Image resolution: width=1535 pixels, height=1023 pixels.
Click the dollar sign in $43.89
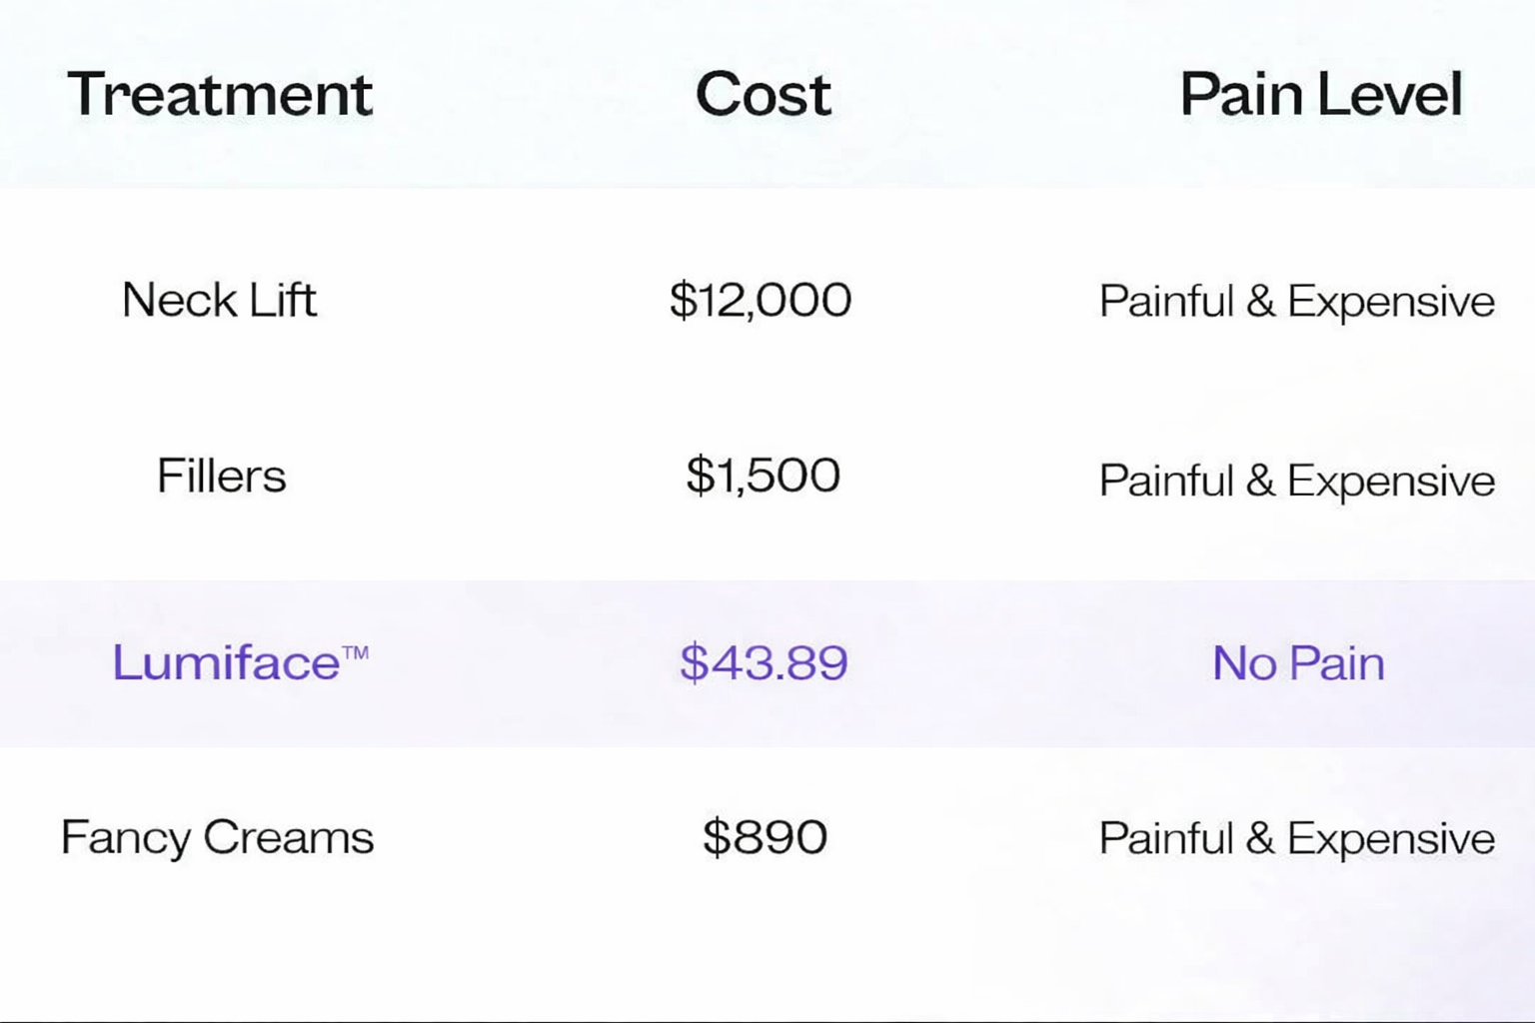tap(693, 663)
